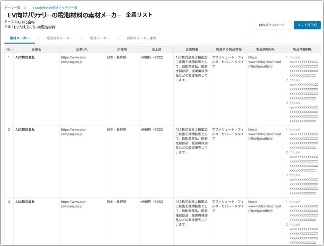This screenshot has height=246, width=324.
Task: Open row 3 product URL www.fdkfsljfaksdflasd
Action: (x=265, y=206)
